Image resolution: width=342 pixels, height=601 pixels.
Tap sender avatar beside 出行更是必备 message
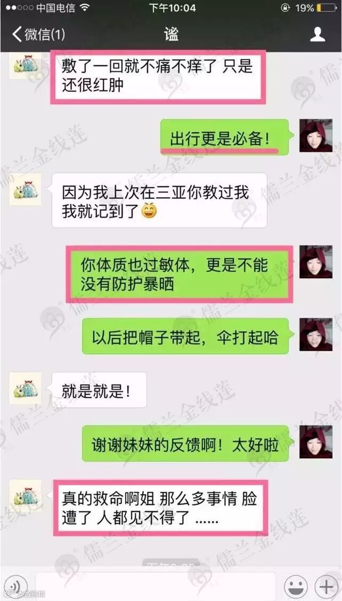point(316,135)
